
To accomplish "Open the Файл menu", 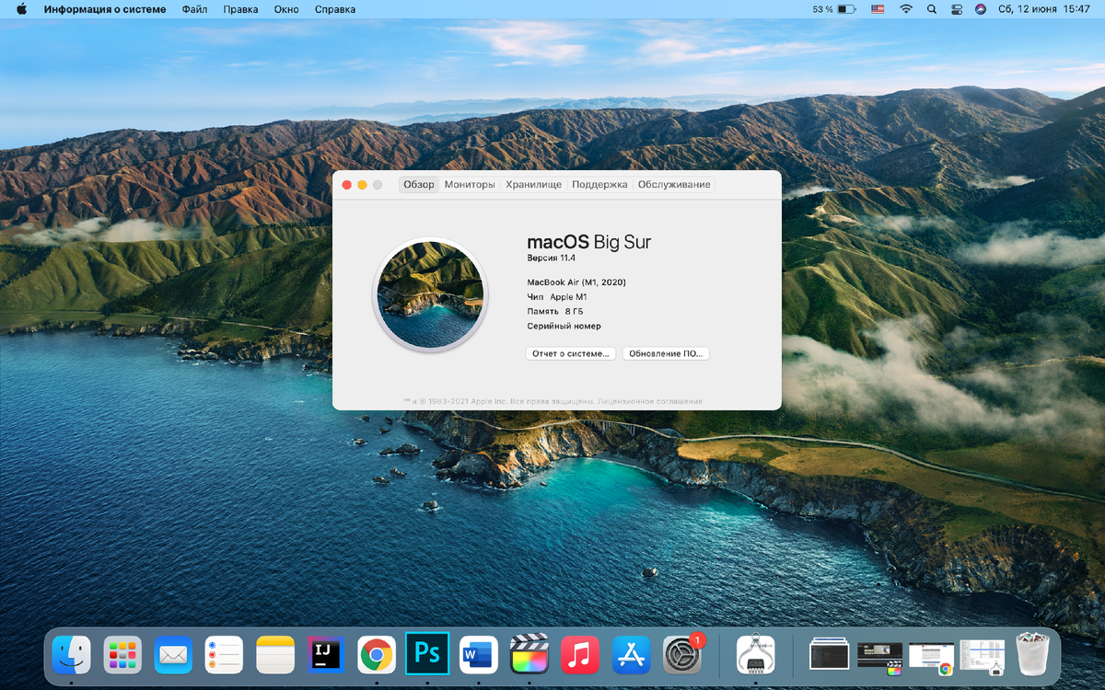I will (194, 9).
